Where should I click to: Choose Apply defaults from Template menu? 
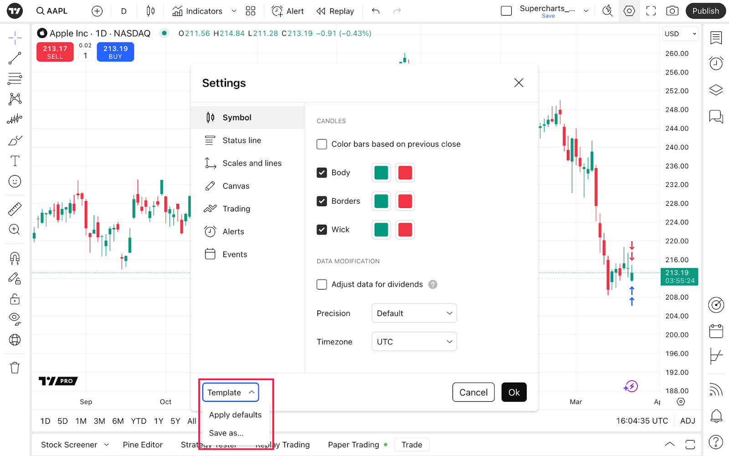[x=236, y=415]
